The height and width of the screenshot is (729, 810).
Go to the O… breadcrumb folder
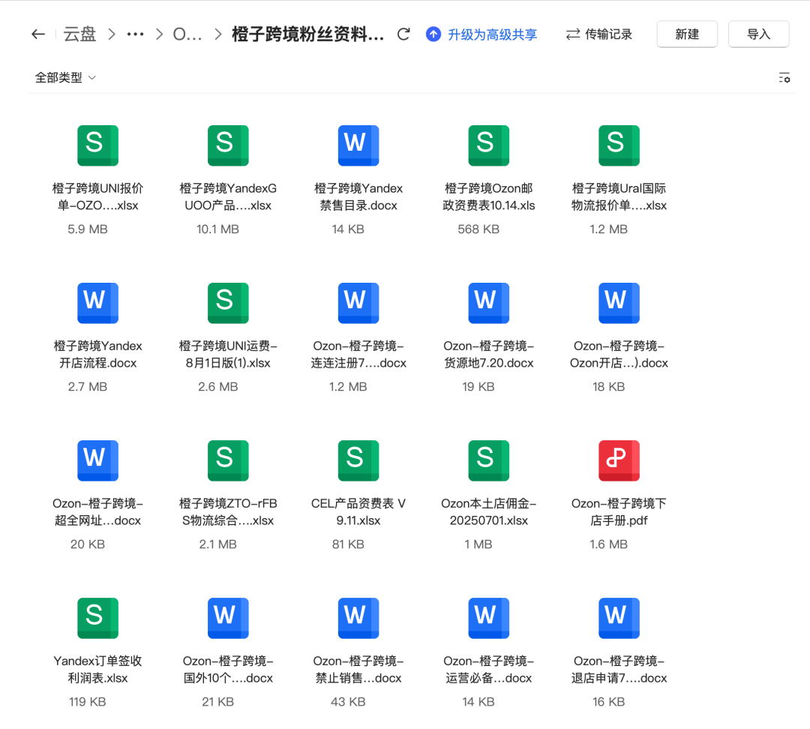[187, 34]
